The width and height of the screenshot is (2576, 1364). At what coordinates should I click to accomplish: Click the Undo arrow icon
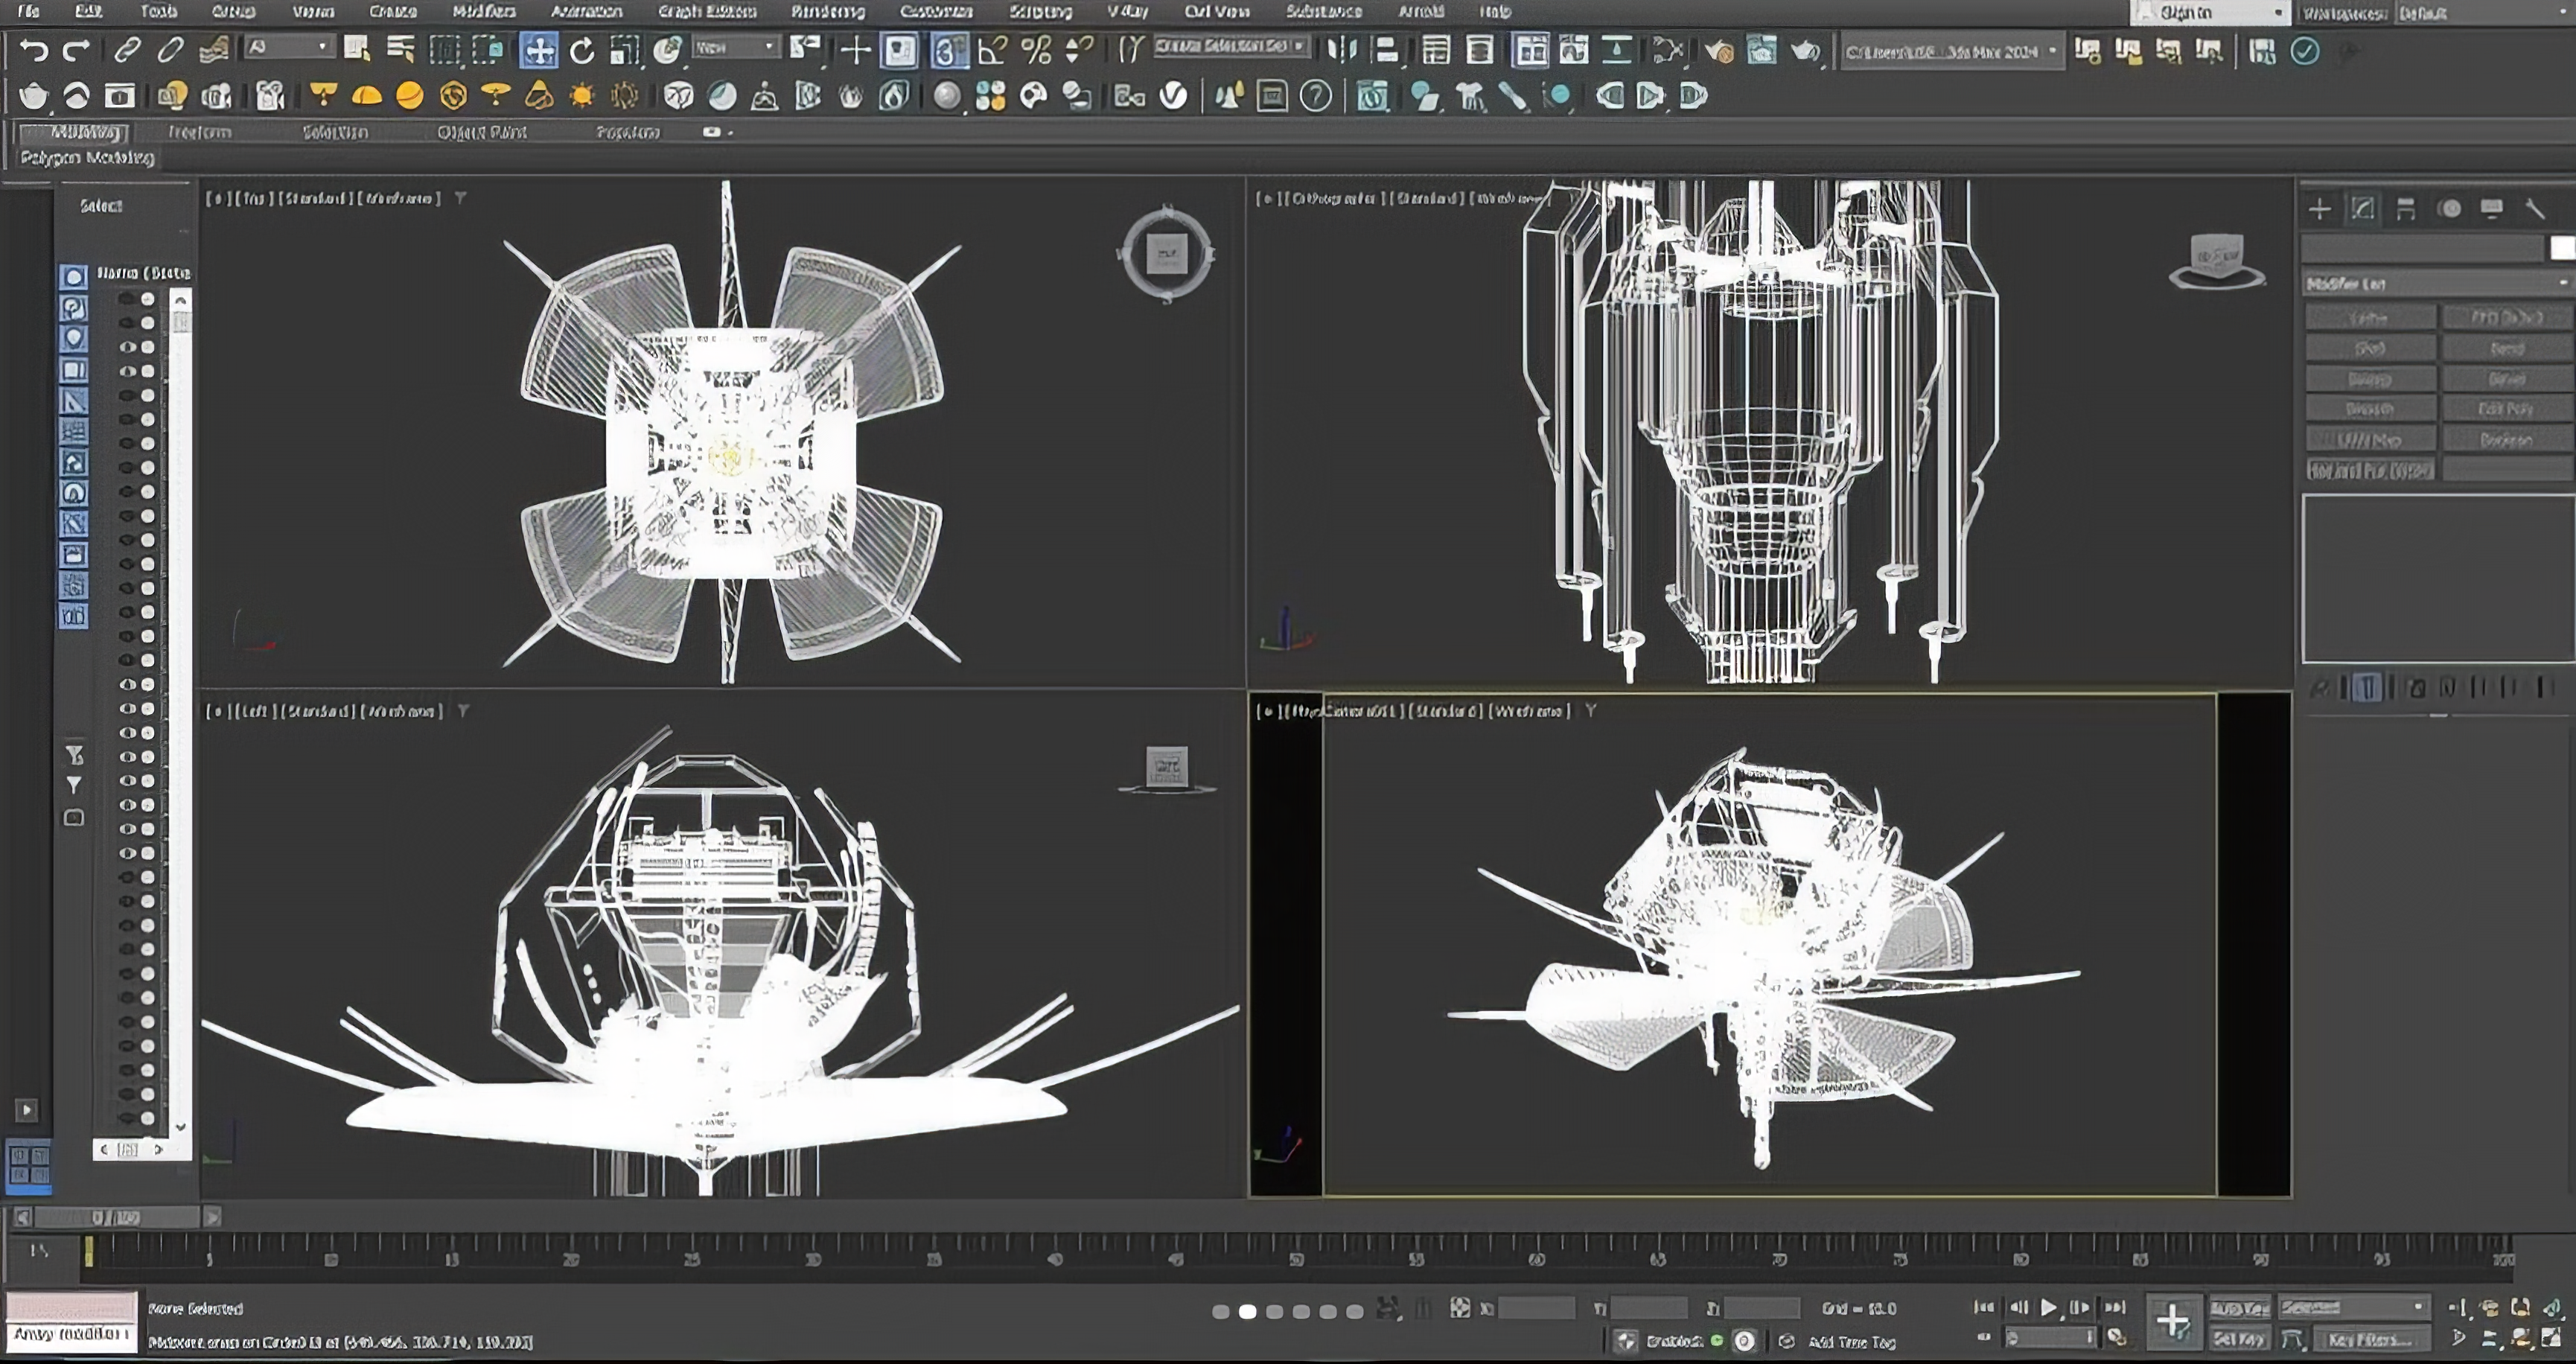[34, 50]
